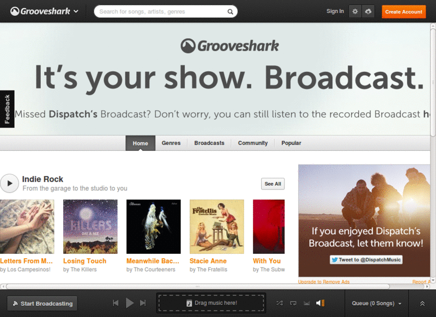This screenshot has height=317, width=436.
Task: Open the red With You album cover
Action: tap(269, 227)
